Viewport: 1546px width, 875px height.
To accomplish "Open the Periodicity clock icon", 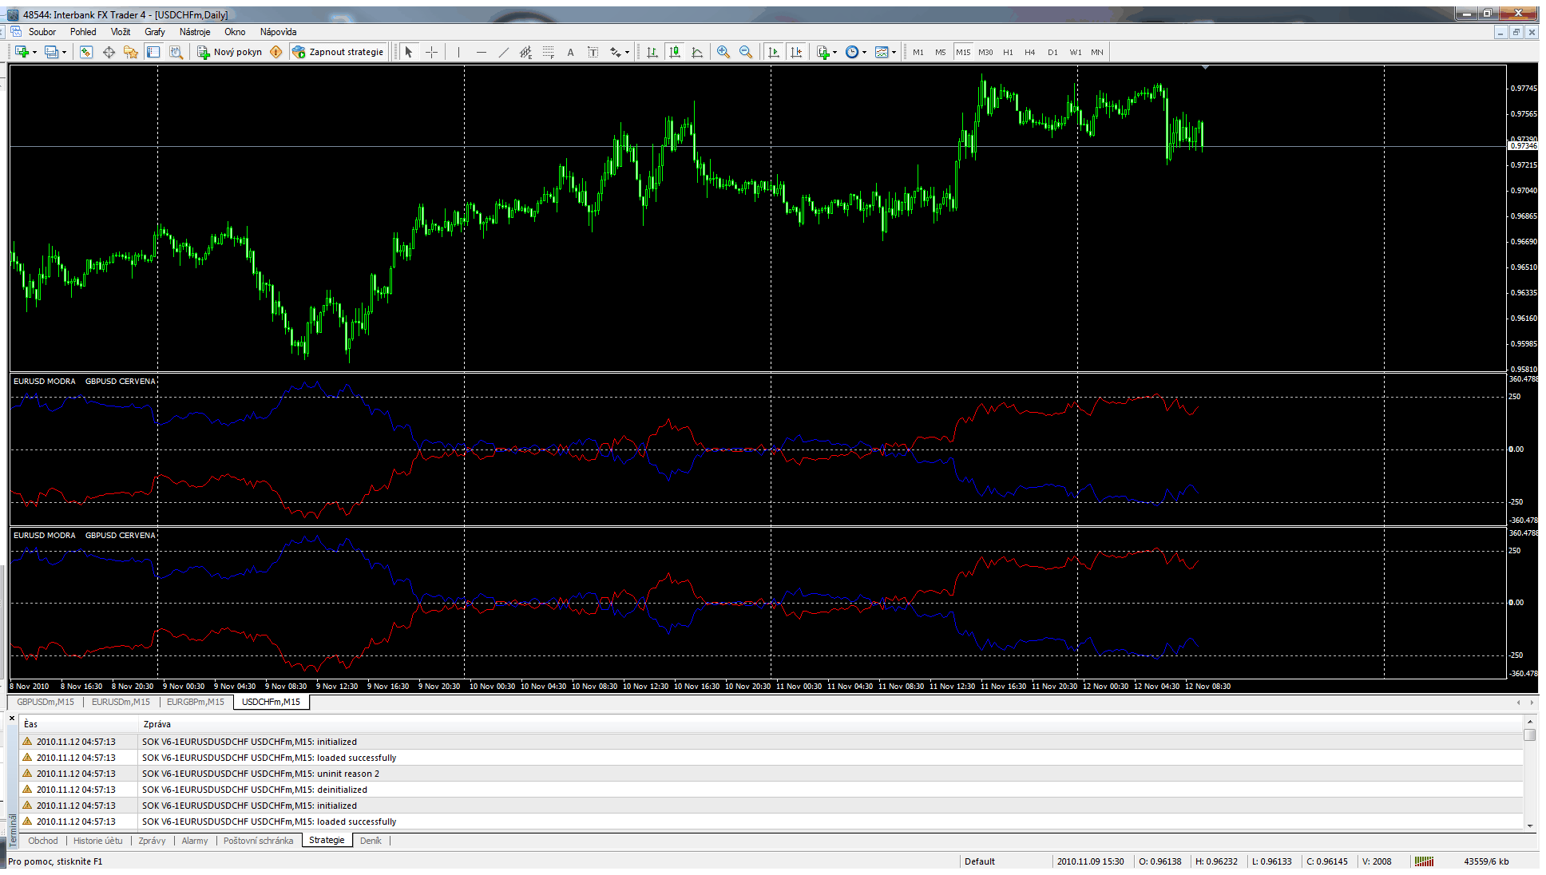I will 852,52.
